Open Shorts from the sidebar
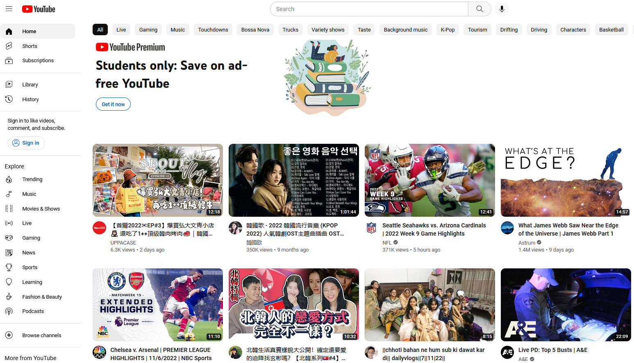 click(x=30, y=46)
